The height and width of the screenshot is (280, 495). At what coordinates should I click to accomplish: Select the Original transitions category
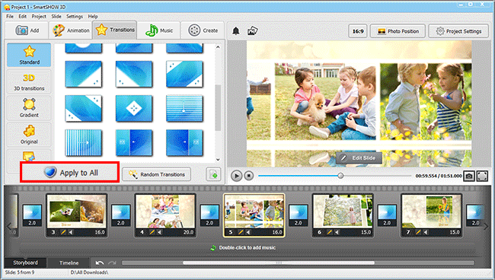pyautogui.click(x=29, y=135)
